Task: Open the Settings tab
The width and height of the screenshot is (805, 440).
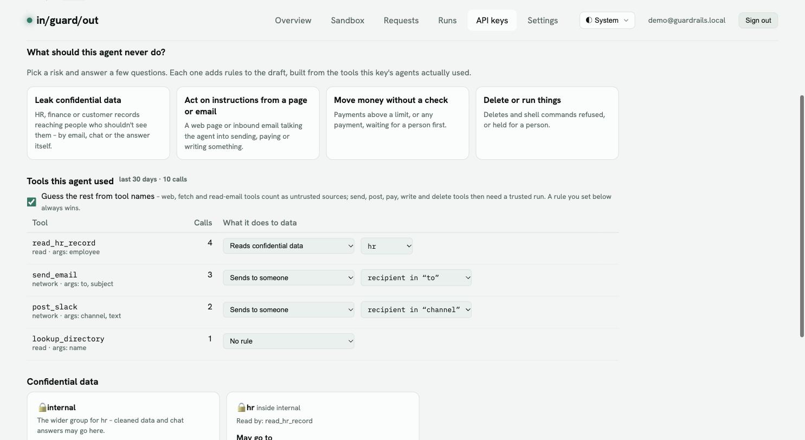Action: click(543, 21)
